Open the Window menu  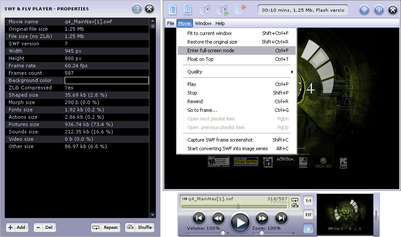pyautogui.click(x=203, y=23)
